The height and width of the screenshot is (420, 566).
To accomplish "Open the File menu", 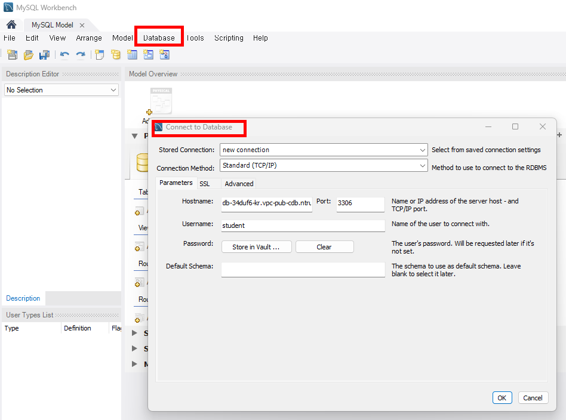I will (x=10, y=38).
